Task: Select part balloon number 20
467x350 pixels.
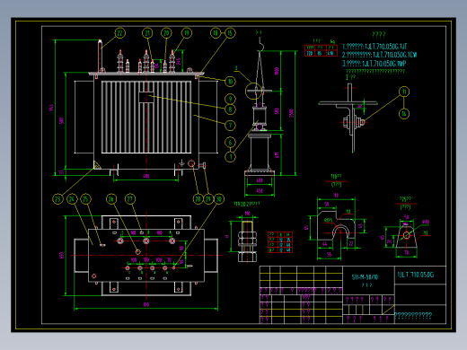Action: coord(166,33)
